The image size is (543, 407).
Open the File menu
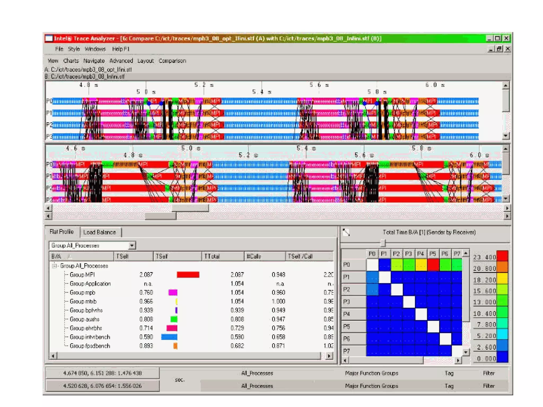[59, 49]
